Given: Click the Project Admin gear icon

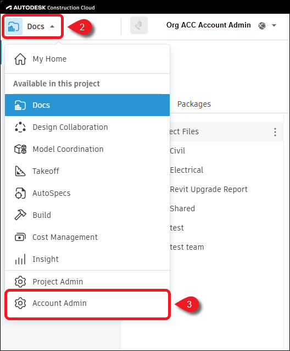Looking at the screenshot, I should coord(20,281).
